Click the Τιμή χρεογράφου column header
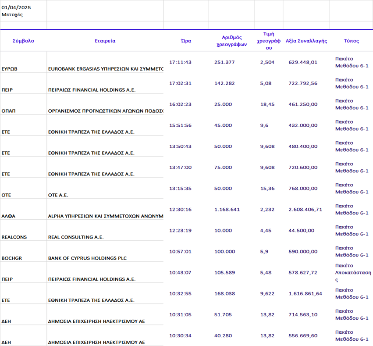This screenshot has width=373, height=346. pyautogui.click(x=269, y=41)
